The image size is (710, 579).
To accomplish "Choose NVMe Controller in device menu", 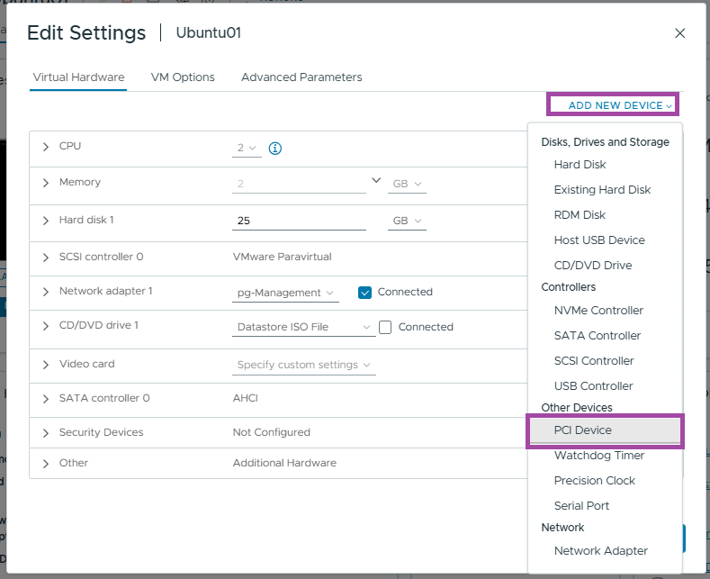I will tap(598, 311).
